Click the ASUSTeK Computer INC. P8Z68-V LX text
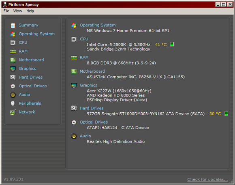 pos(136,77)
